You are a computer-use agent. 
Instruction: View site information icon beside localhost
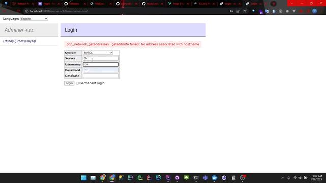[26, 11]
